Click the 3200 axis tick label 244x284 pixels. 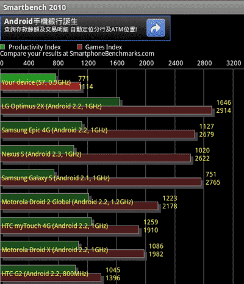pyautogui.click(x=234, y=63)
